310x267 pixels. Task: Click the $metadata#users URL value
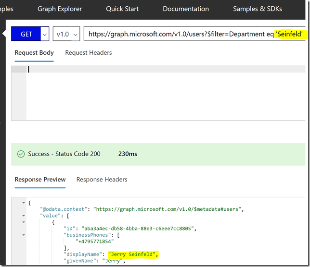click(x=167, y=209)
